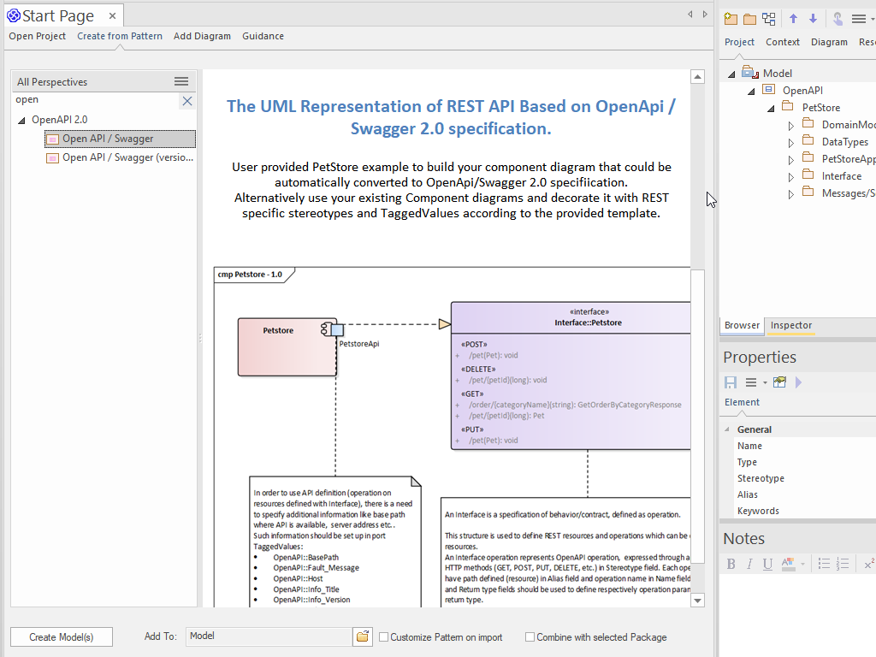Click the New Model from Pattern icon
This screenshot has width=876, height=657.
click(731, 19)
